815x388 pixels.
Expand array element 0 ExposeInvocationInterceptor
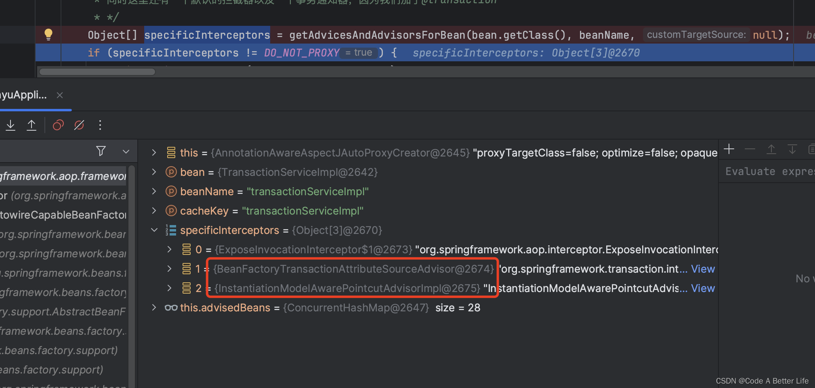(x=170, y=249)
